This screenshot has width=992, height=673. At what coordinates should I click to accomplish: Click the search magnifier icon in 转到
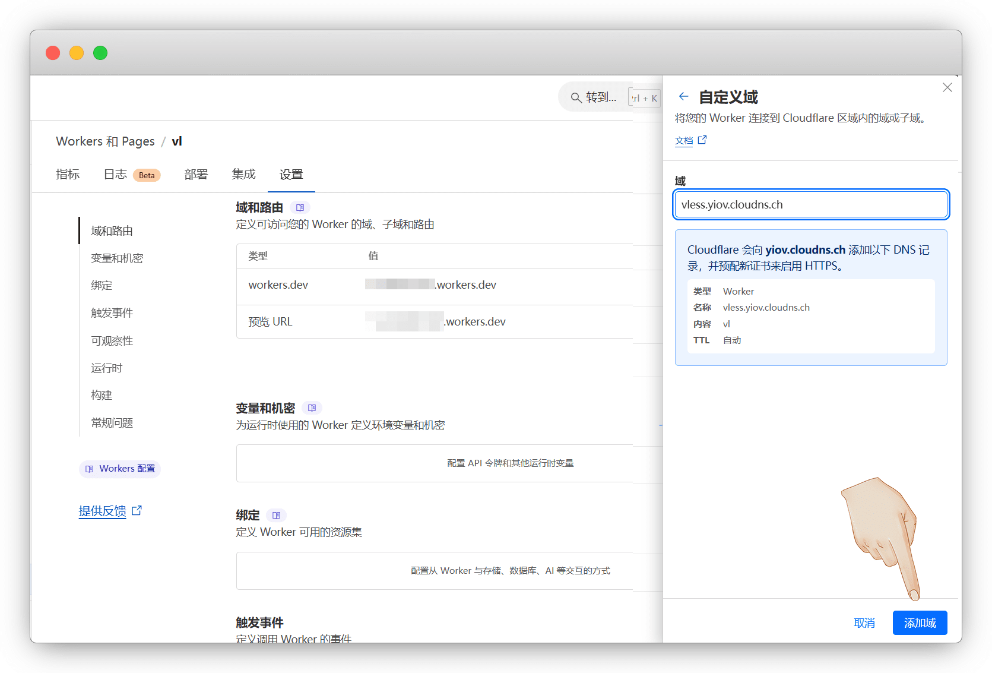(575, 97)
